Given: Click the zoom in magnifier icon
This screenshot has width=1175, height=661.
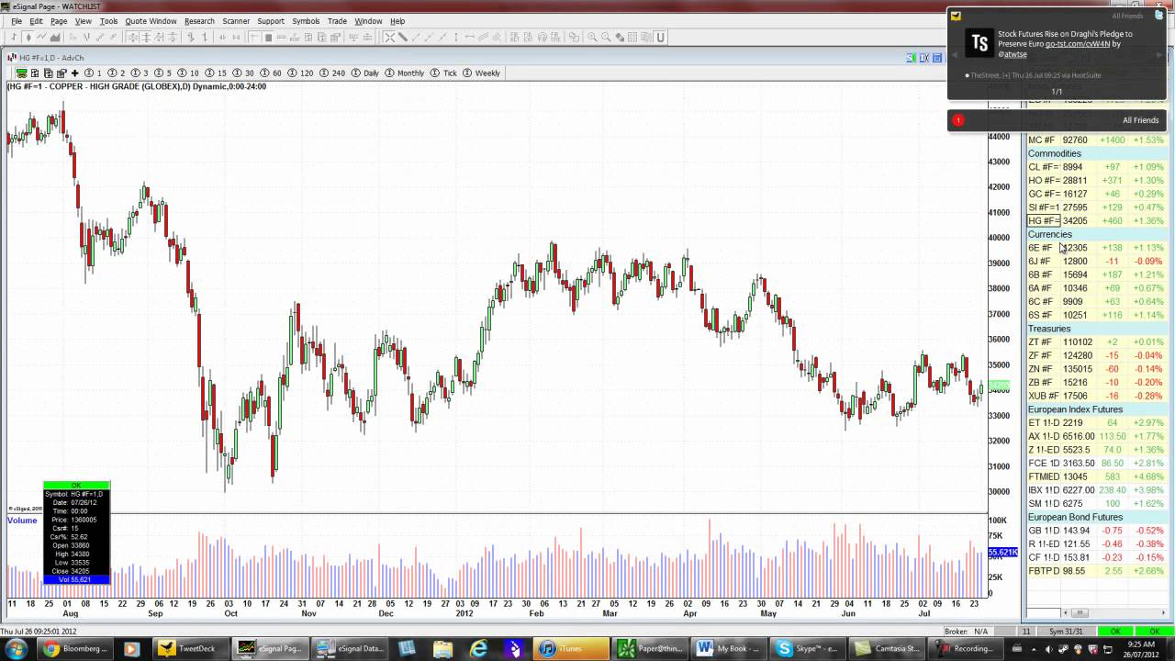Looking at the screenshot, I should click(592, 38).
